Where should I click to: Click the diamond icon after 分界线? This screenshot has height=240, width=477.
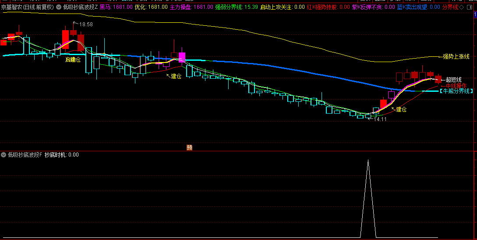[462, 7]
